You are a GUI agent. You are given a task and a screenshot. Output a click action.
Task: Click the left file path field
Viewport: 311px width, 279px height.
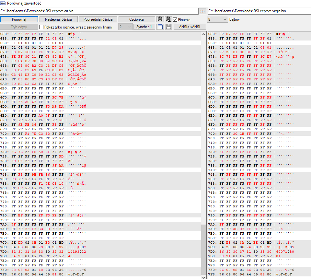pyautogui.click(x=99, y=11)
